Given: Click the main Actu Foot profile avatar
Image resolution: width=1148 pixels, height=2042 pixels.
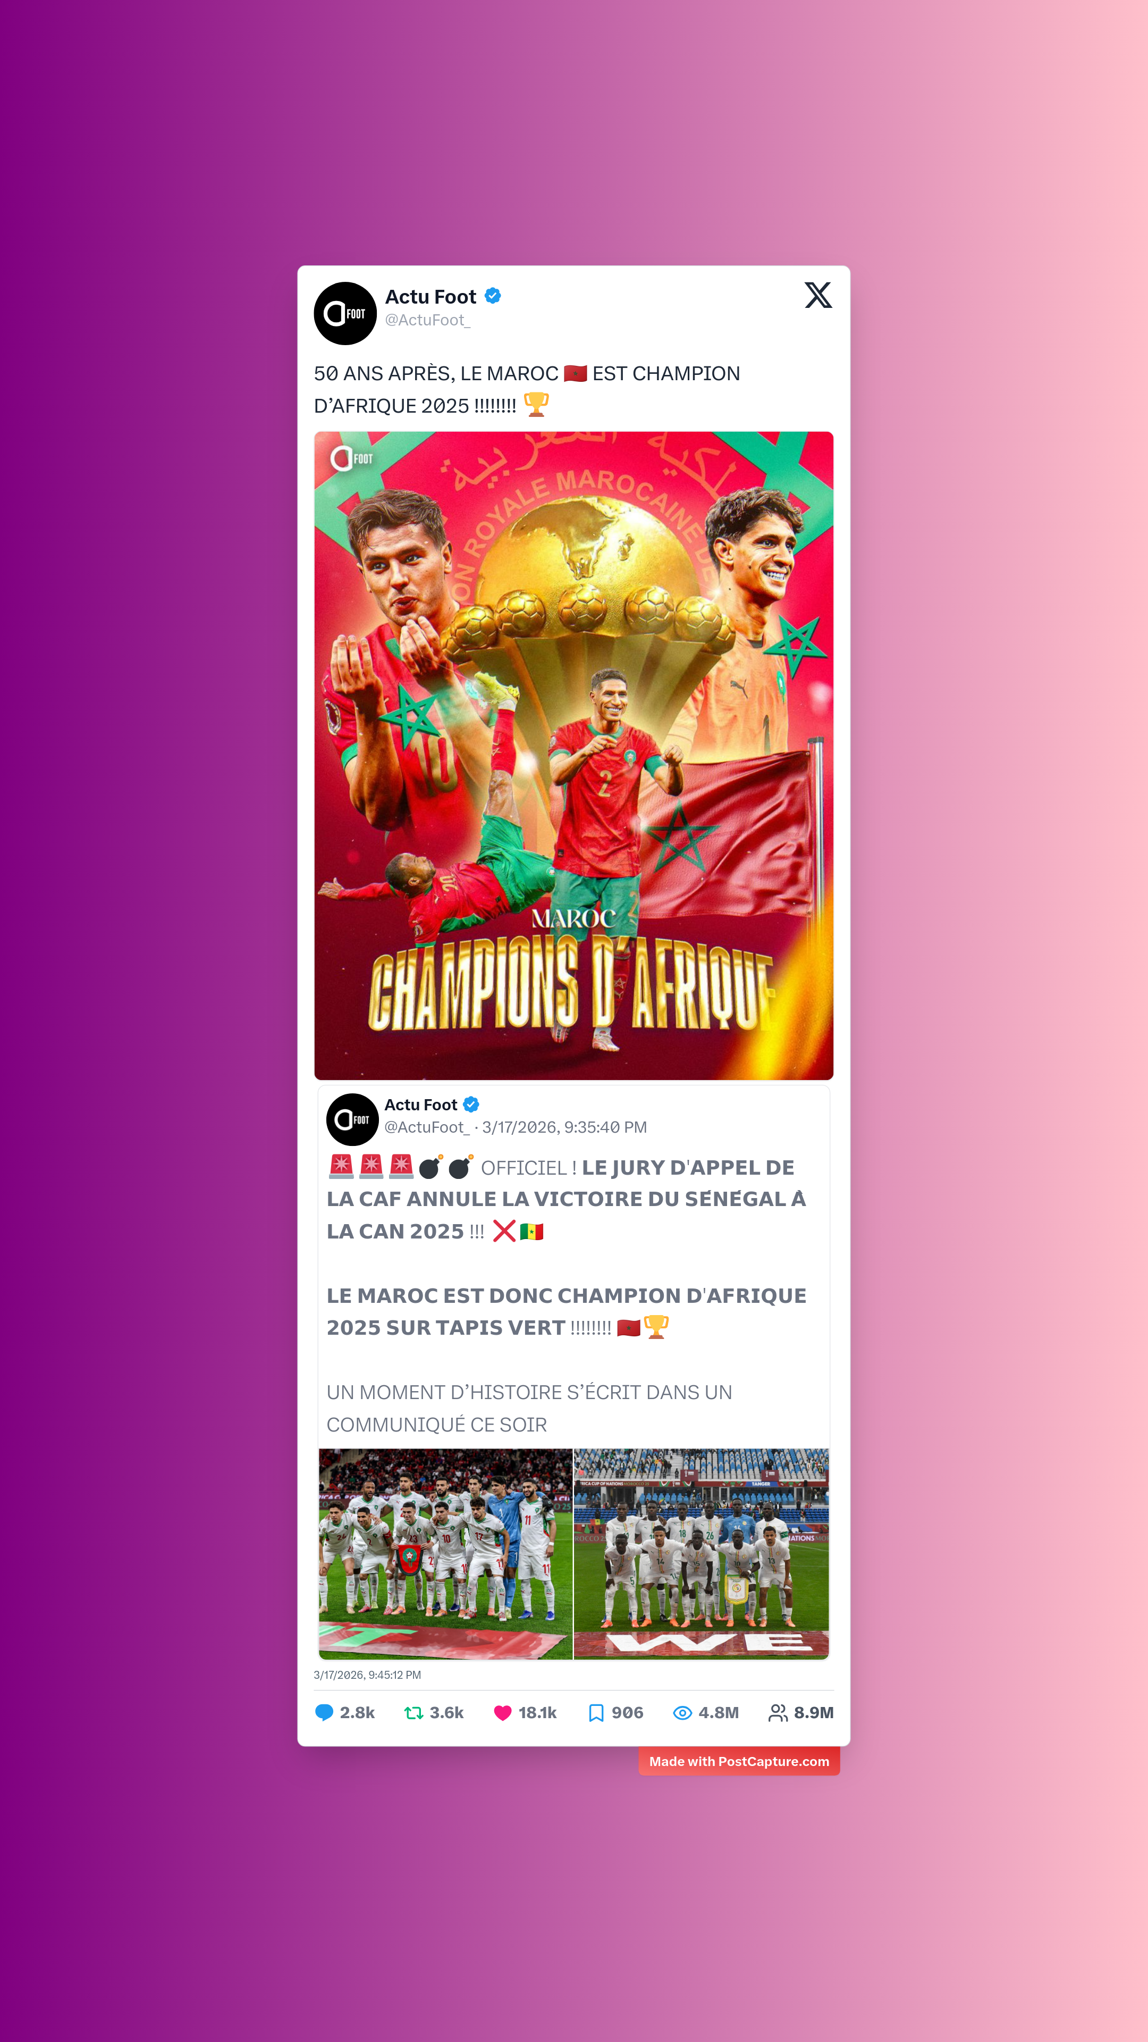Looking at the screenshot, I should pyautogui.click(x=344, y=313).
